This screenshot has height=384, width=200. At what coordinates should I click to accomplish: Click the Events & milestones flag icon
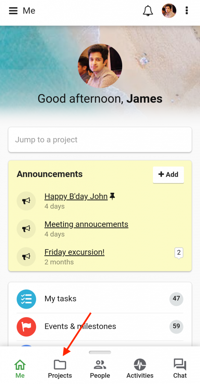[26, 327]
